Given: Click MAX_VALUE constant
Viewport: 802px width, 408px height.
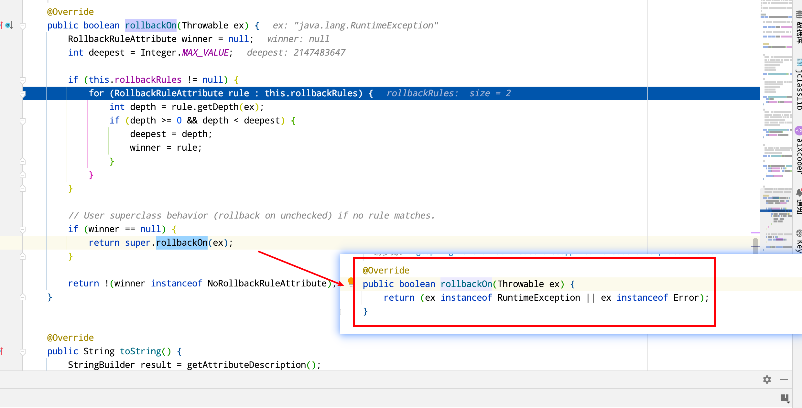Looking at the screenshot, I should tap(205, 52).
